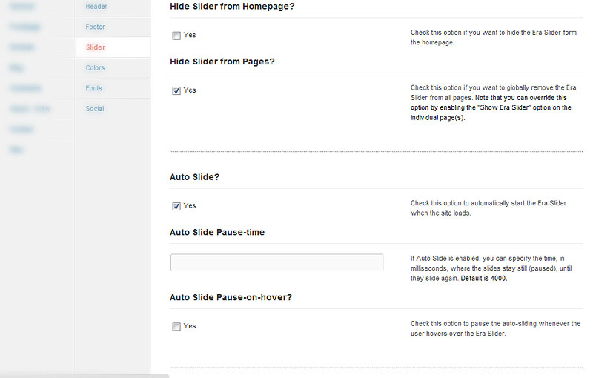Click the "Show Era Slider" override note text

[489, 107]
